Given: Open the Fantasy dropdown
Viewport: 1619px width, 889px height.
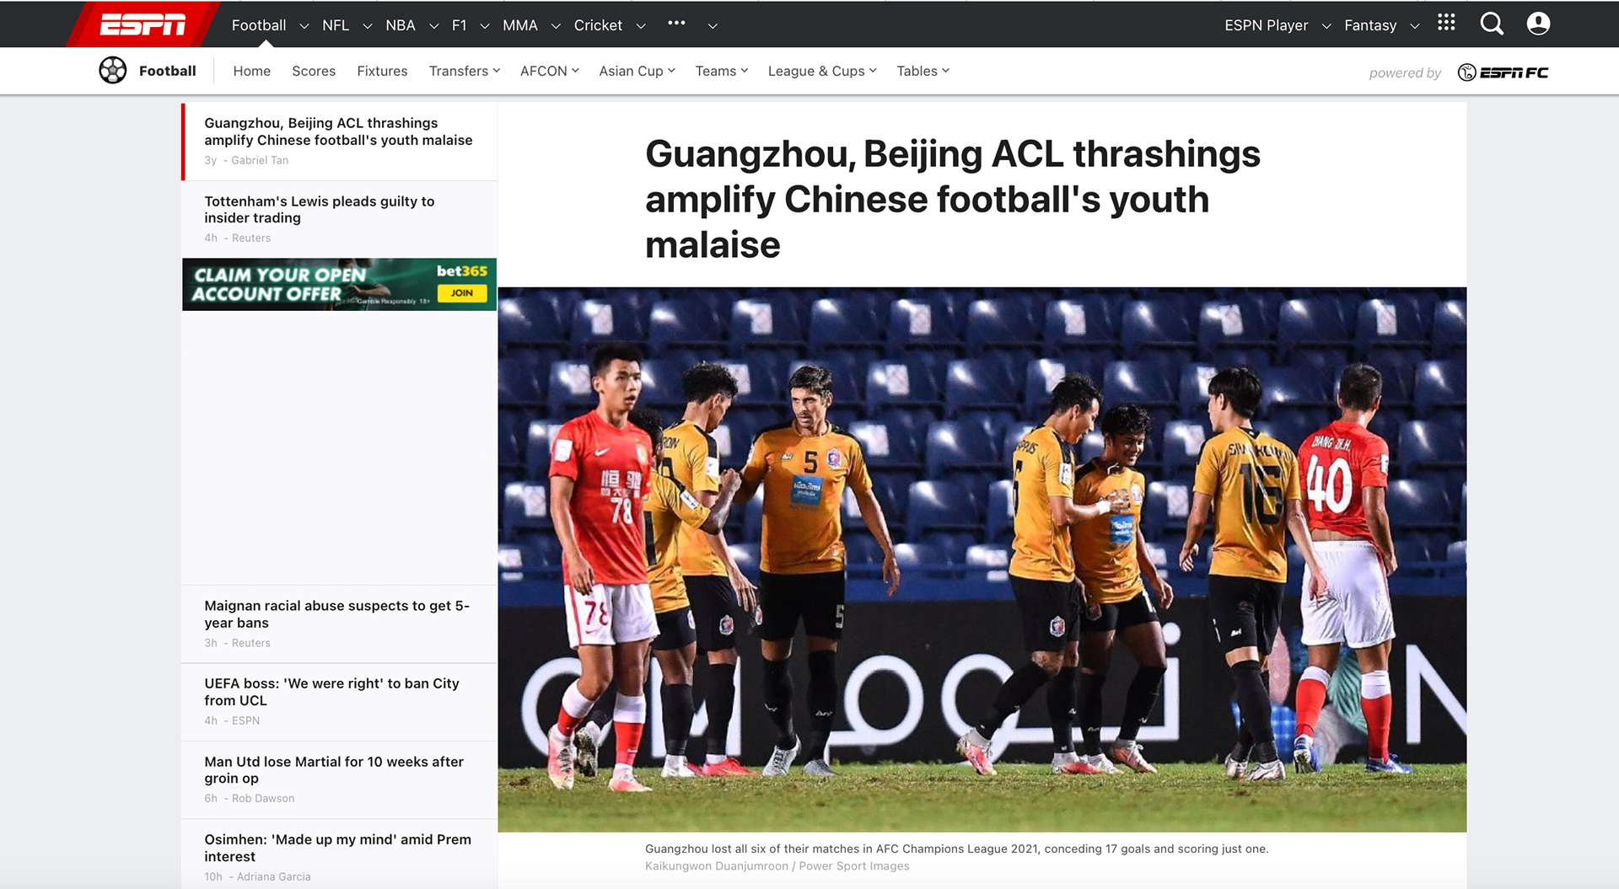Looking at the screenshot, I should pos(1381,25).
